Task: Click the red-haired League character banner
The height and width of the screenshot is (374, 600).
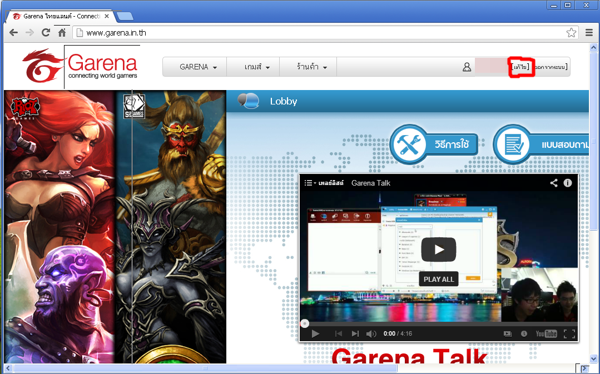Action: tap(59, 226)
